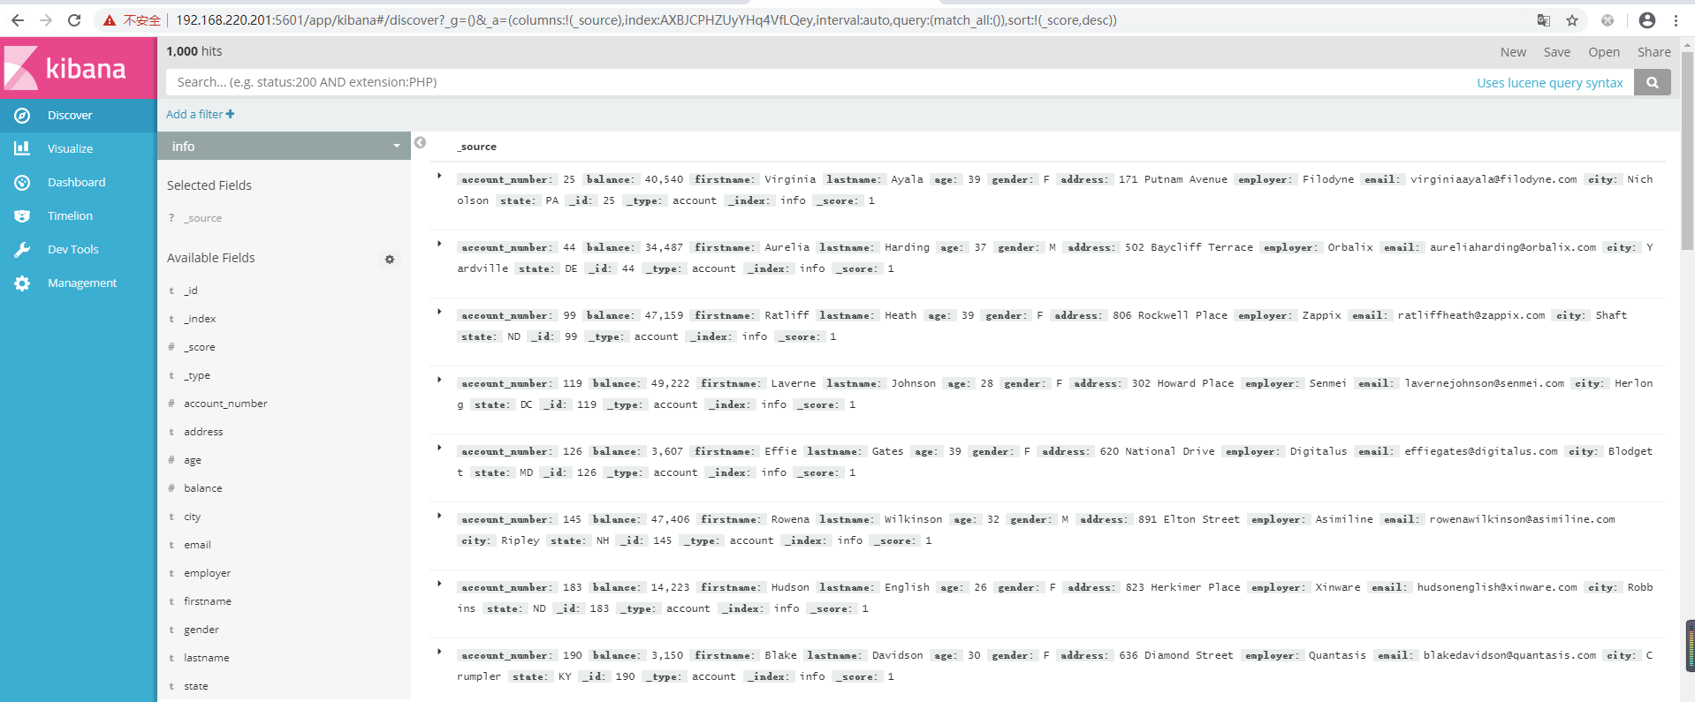Image resolution: width=1695 pixels, height=702 pixels.
Task: Click the Dashboard gauge icon
Action: tap(22, 183)
